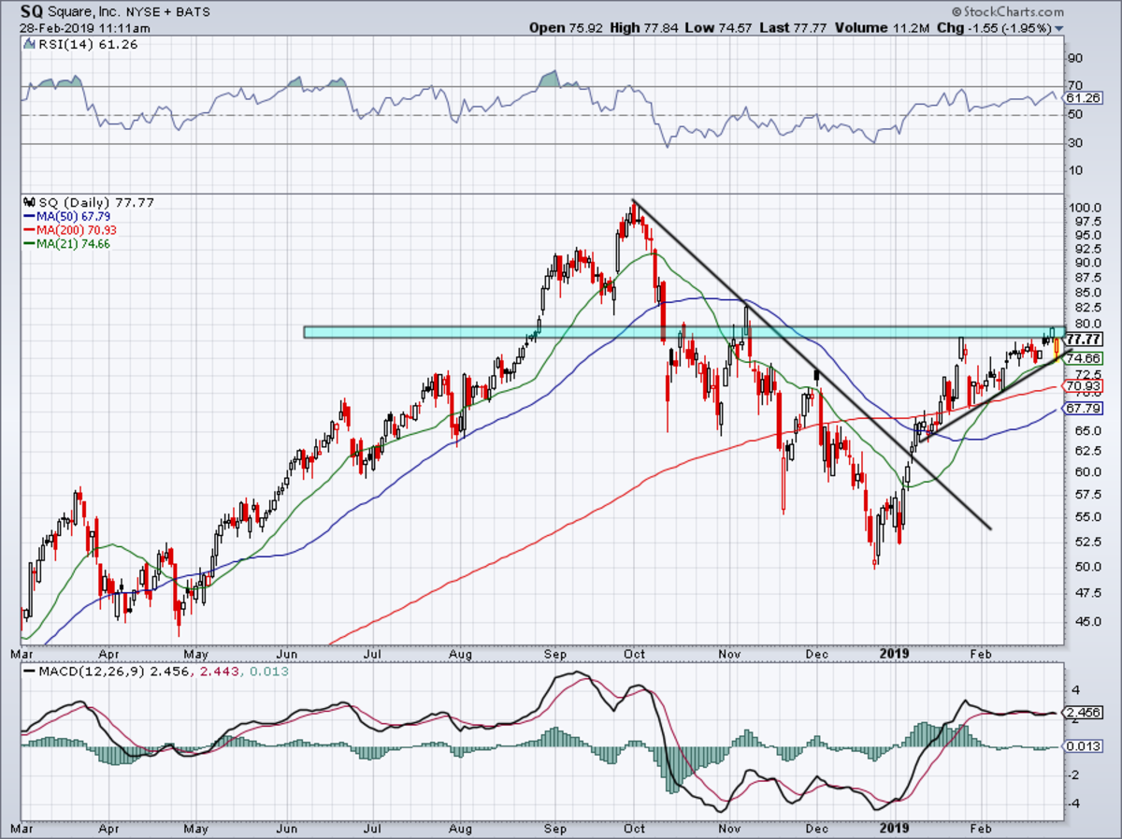This screenshot has height=839, width=1122.
Task: Click the 'High 77.84' value
Action: tap(644, 28)
